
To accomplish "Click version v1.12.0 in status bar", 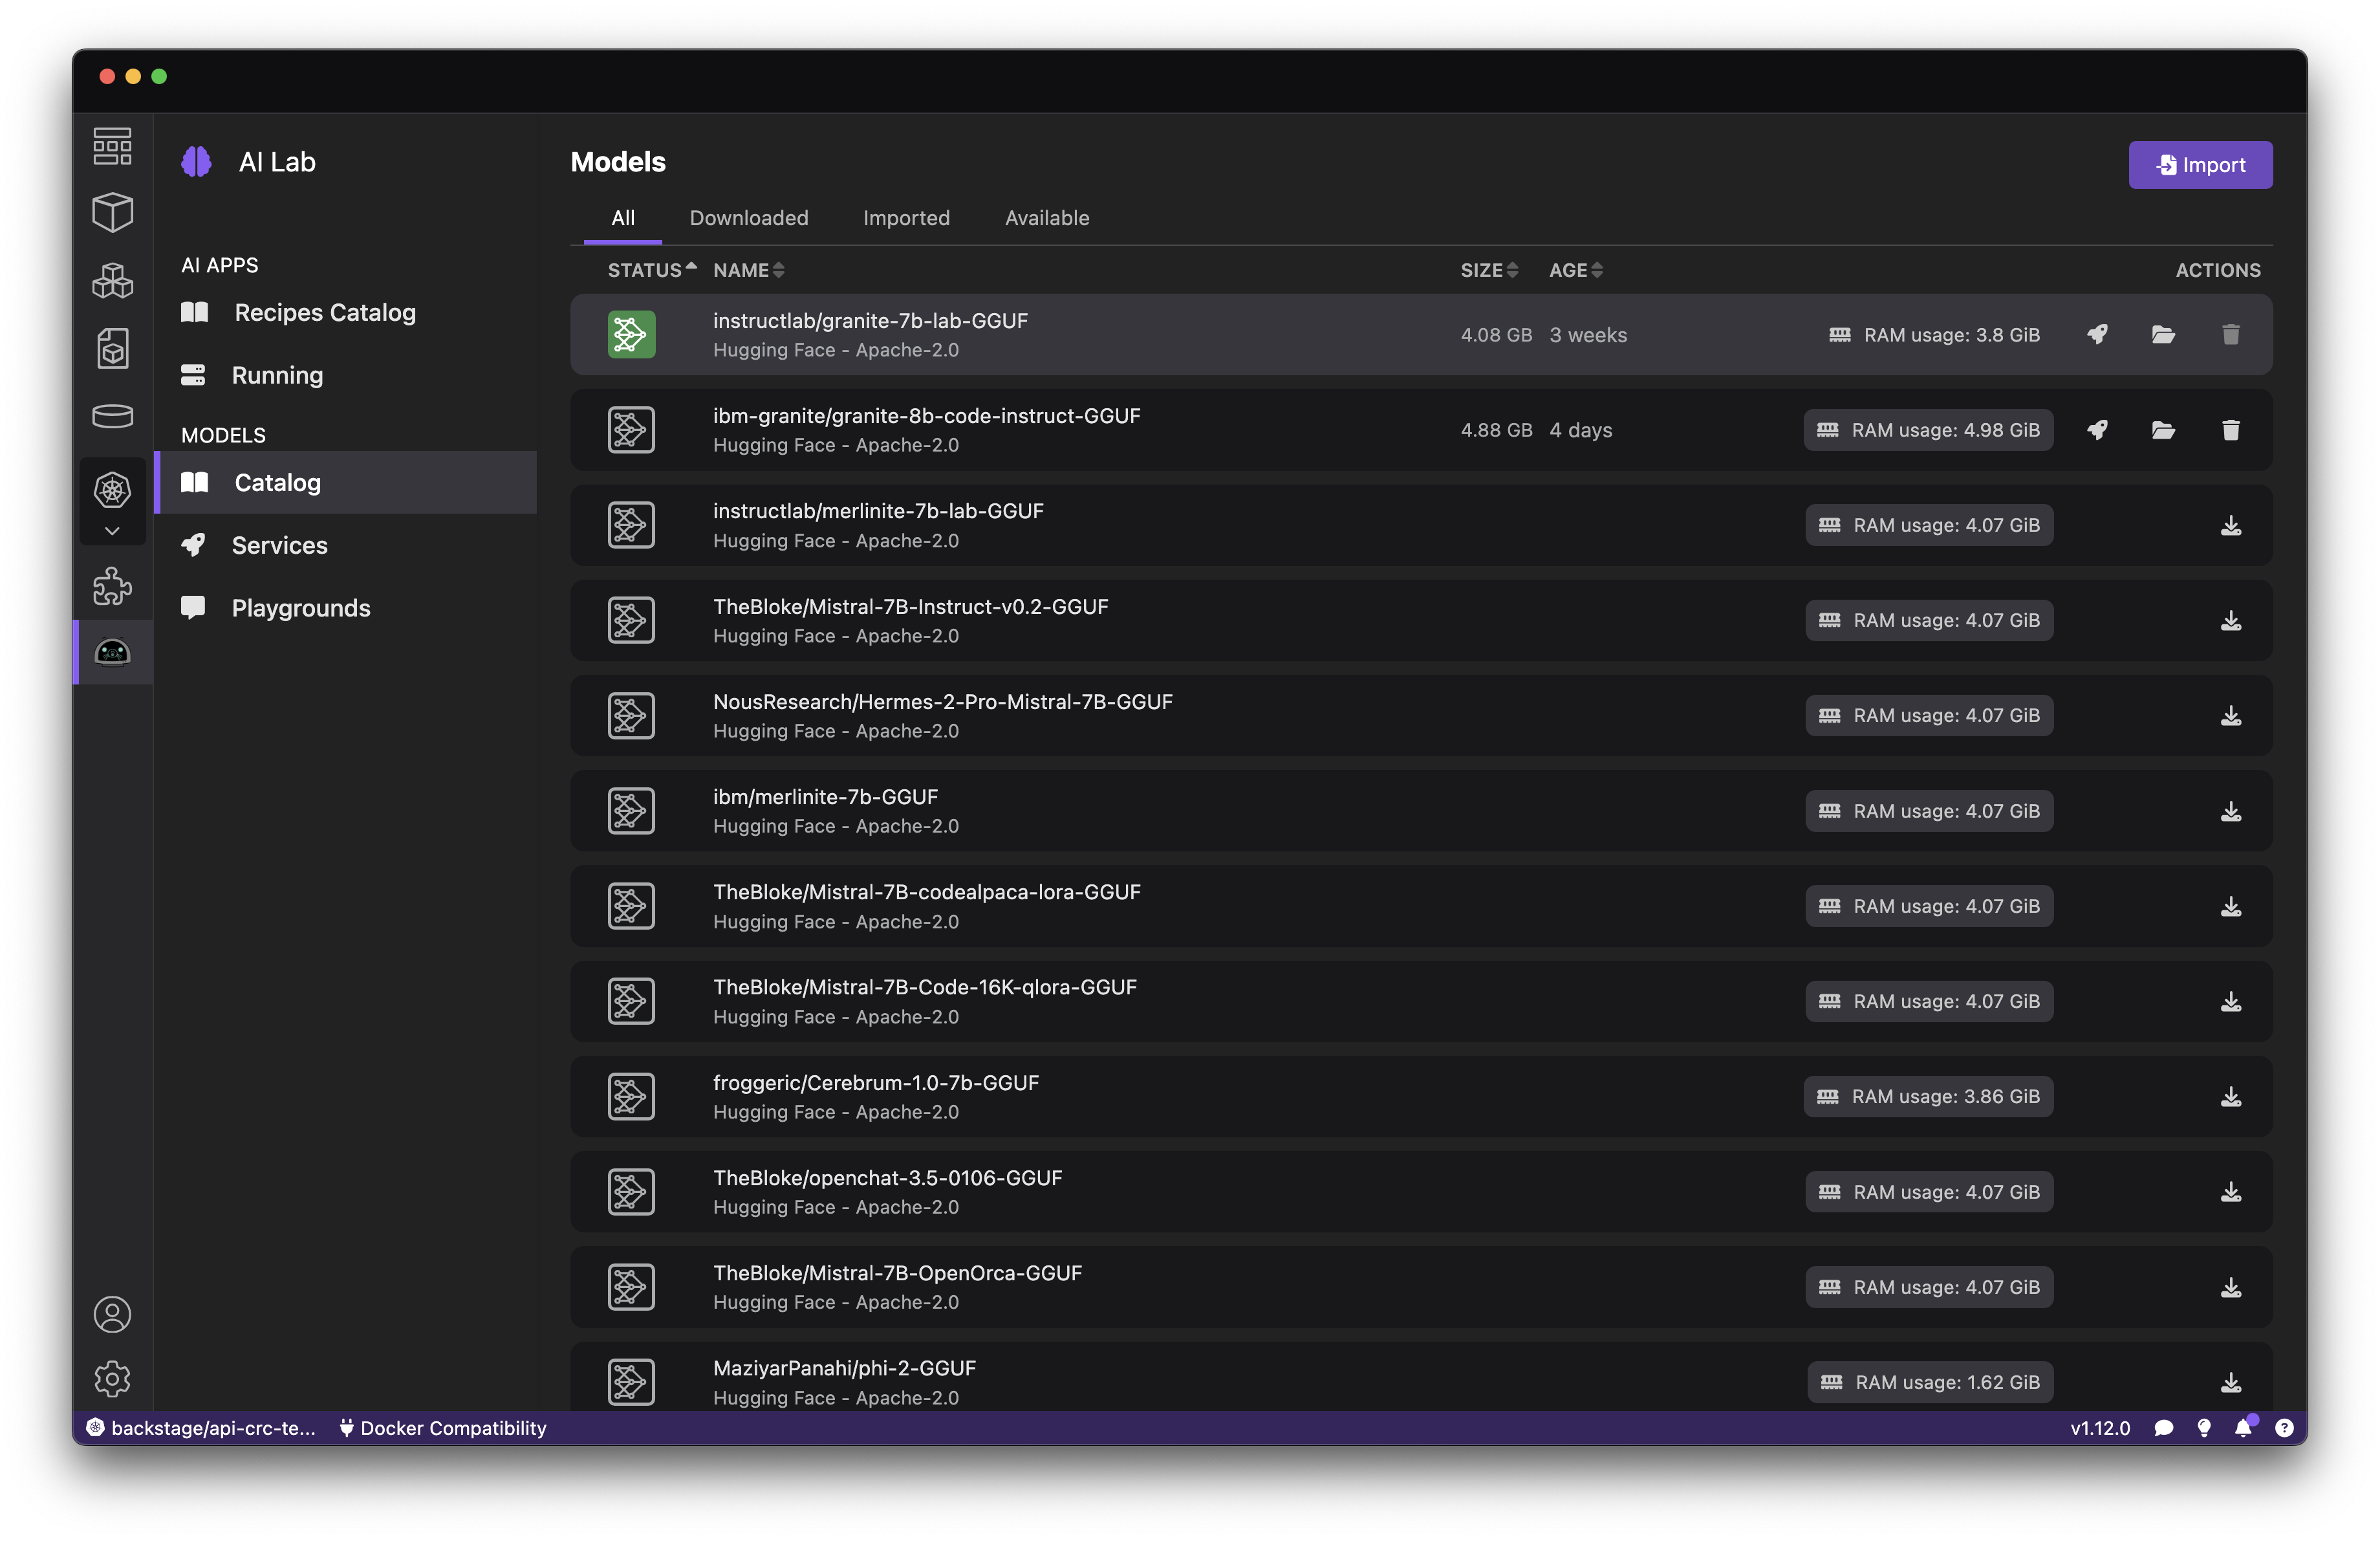I will 2099,1428.
